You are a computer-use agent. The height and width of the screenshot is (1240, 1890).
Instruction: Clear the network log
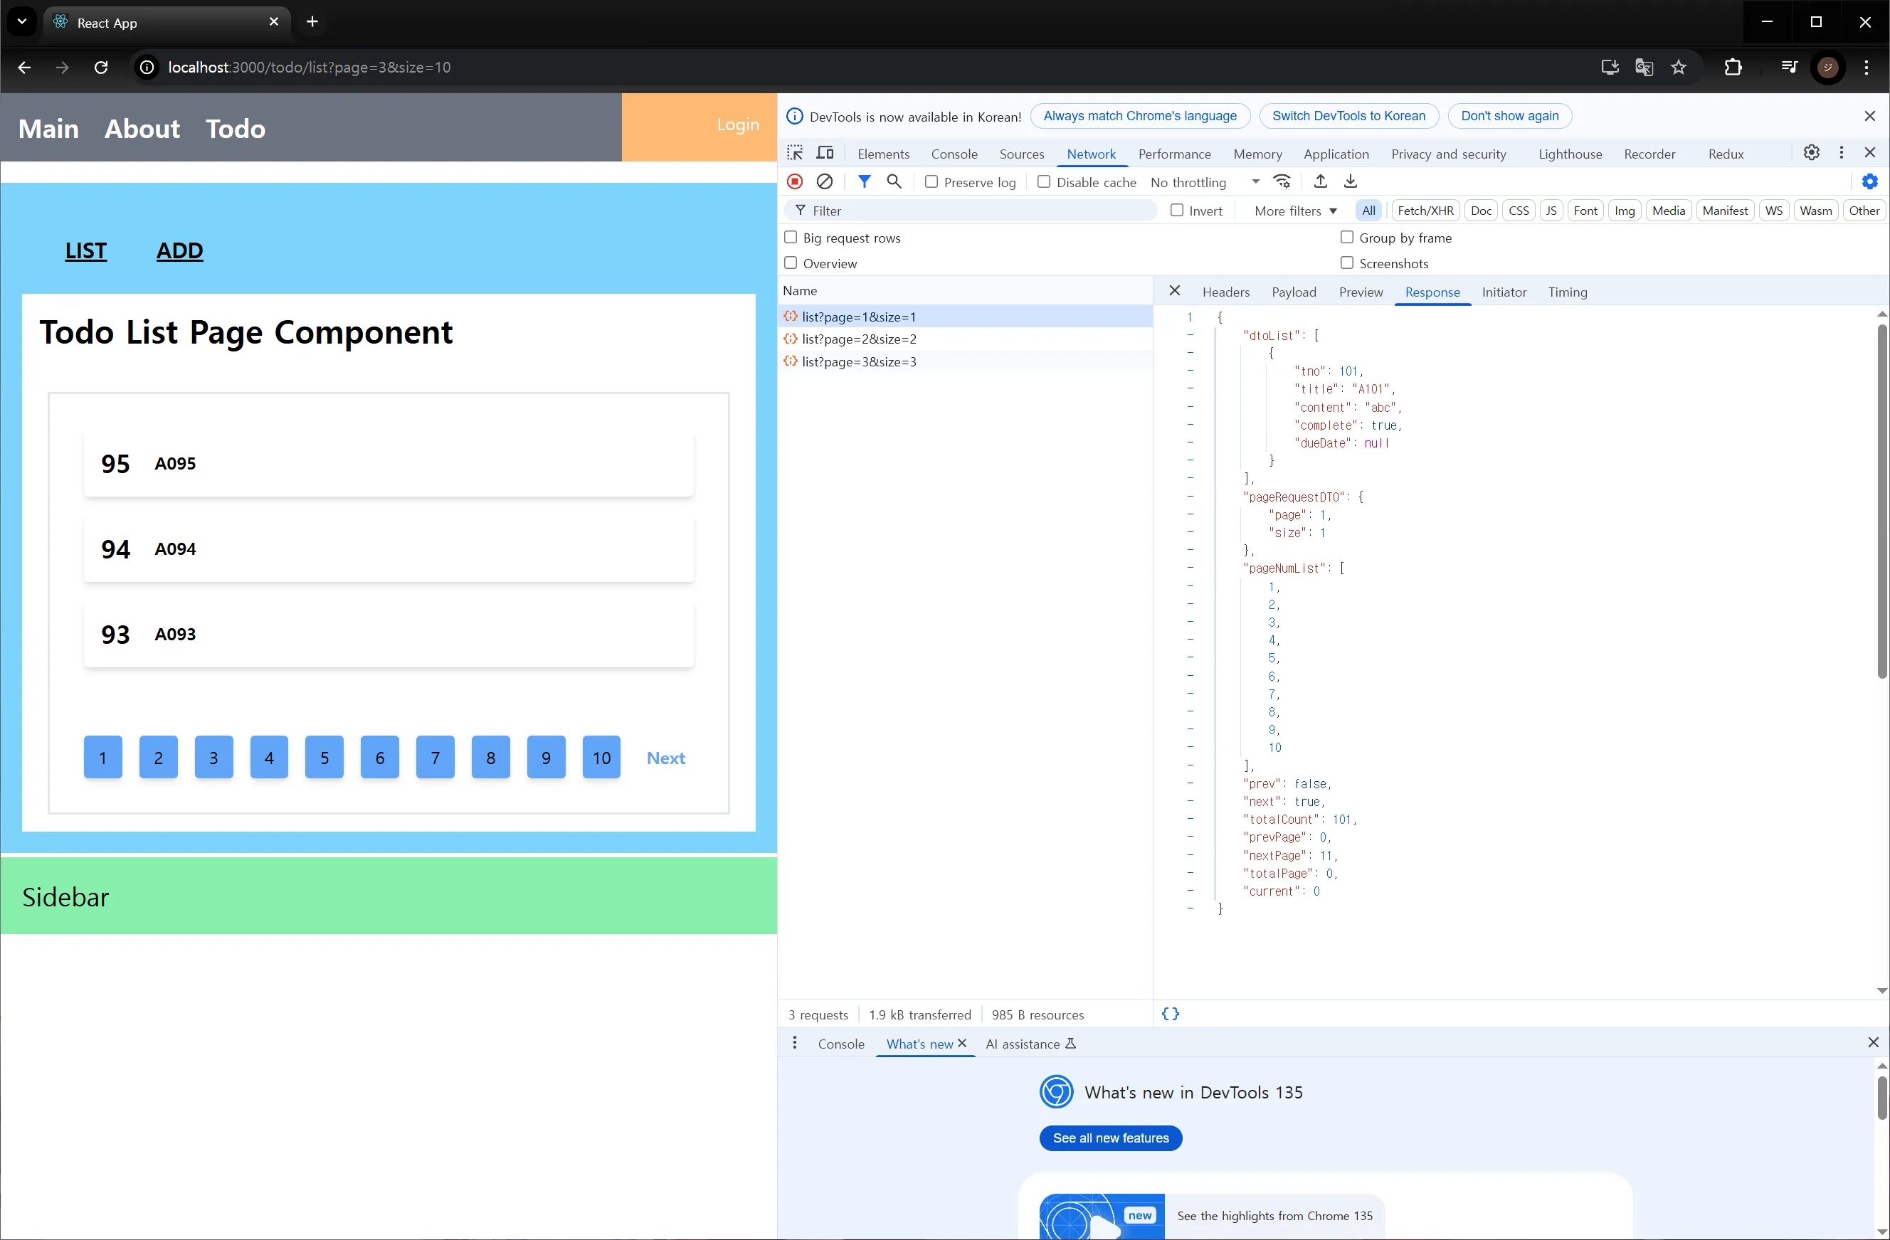click(x=824, y=182)
